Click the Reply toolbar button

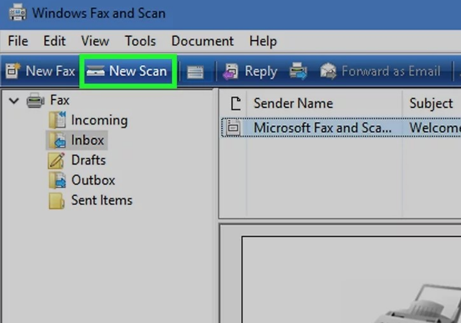[x=250, y=72]
